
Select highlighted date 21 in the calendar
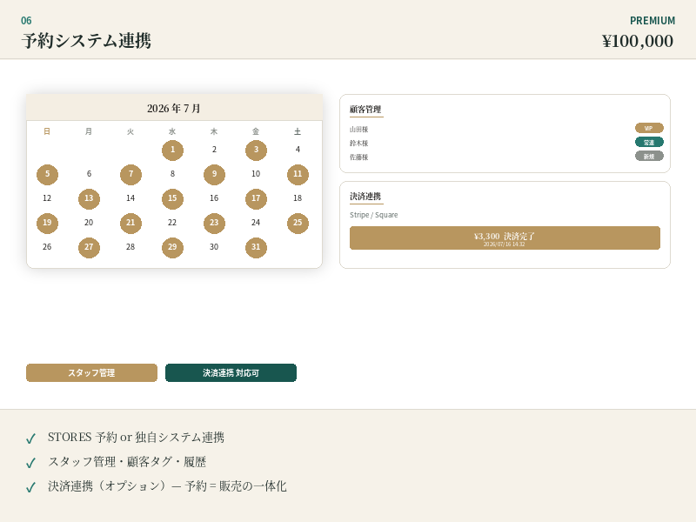(131, 223)
